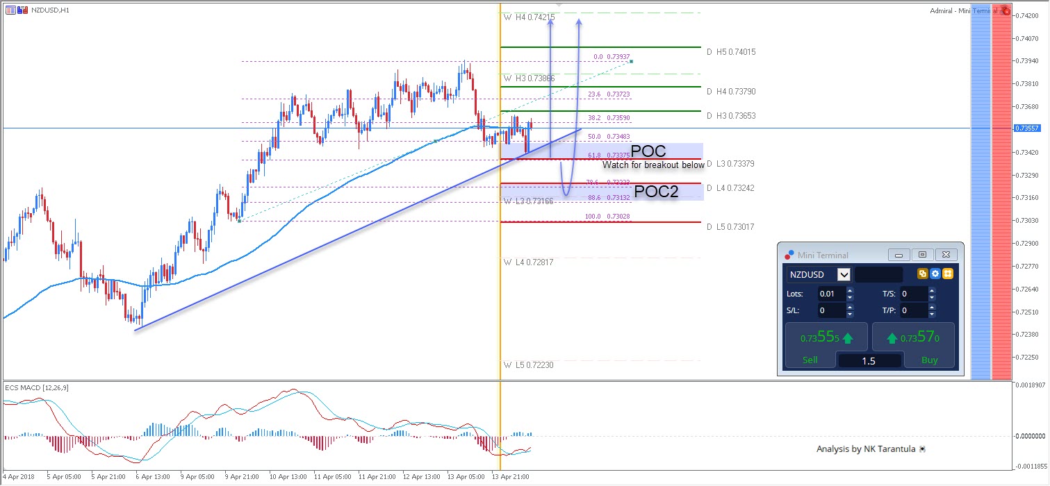Click the Admiral expert advisor icon
Image resolution: width=1050 pixels, height=486 pixels.
point(1006,10)
